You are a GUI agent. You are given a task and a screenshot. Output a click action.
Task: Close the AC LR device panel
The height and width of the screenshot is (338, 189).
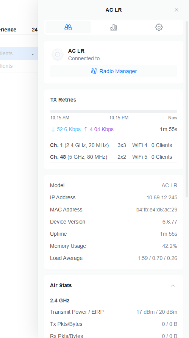click(x=177, y=10)
